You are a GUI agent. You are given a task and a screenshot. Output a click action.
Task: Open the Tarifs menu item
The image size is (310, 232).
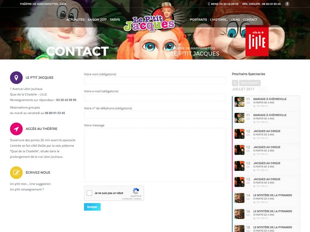click(115, 20)
